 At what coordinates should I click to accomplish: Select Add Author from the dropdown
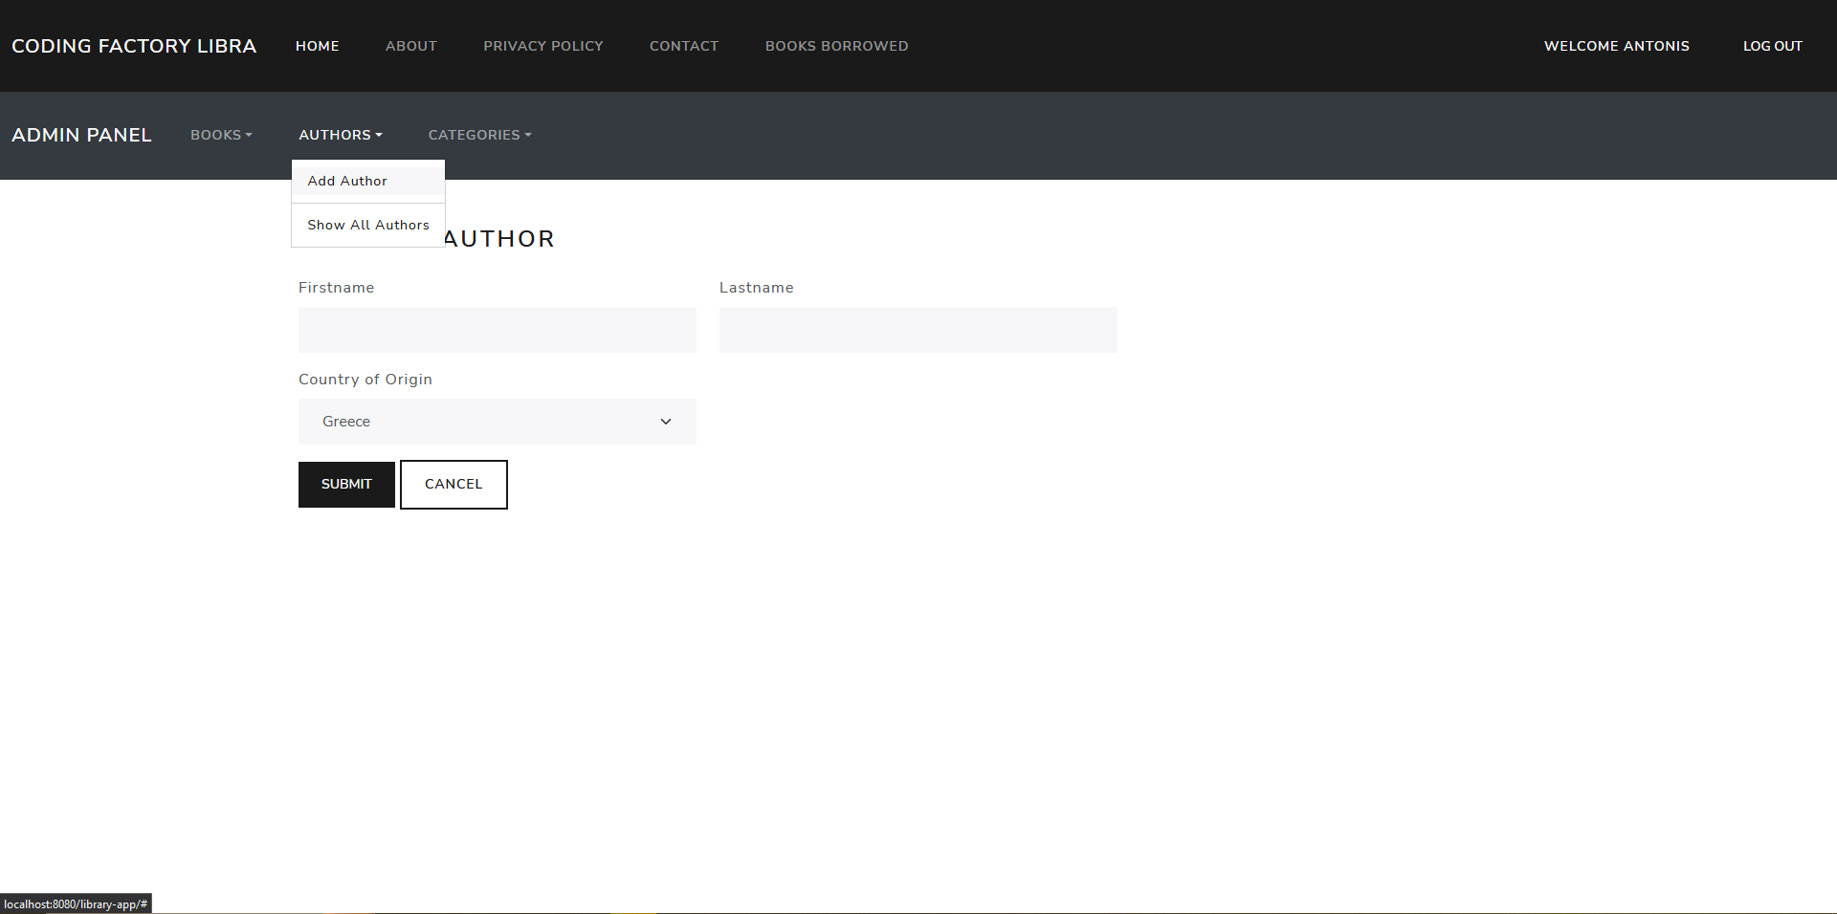(347, 182)
